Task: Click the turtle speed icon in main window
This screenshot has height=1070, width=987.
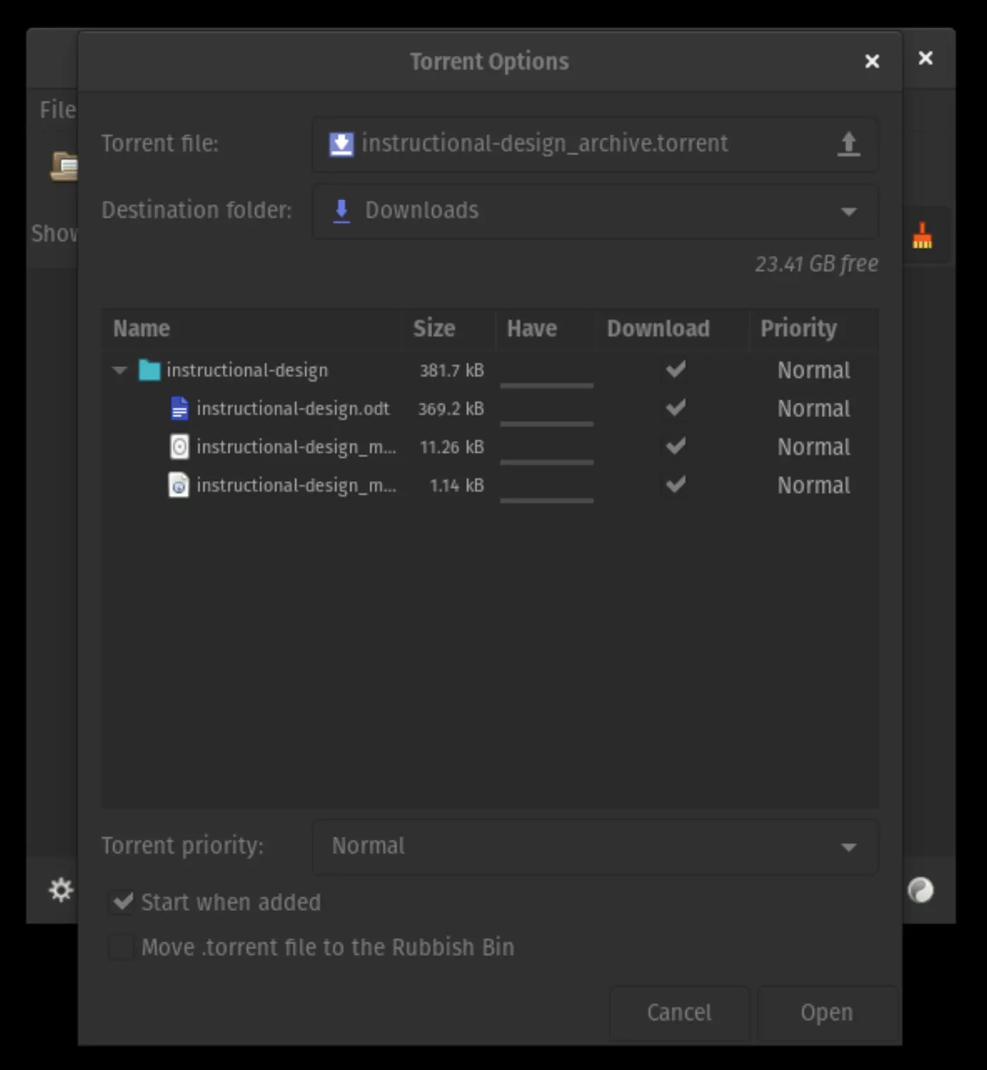Action: click(x=920, y=890)
